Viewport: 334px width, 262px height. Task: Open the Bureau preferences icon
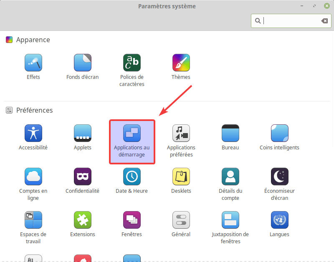pyautogui.click(x=230, y=133)
